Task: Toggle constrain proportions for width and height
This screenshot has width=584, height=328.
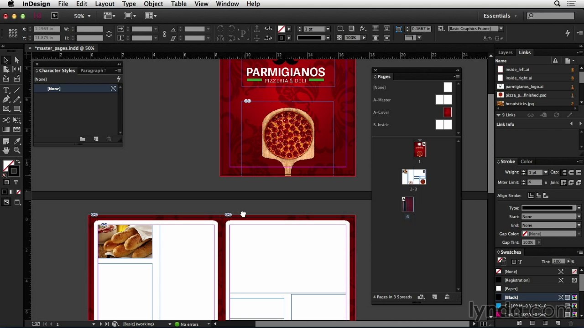Action: click(x=109, y=33)
